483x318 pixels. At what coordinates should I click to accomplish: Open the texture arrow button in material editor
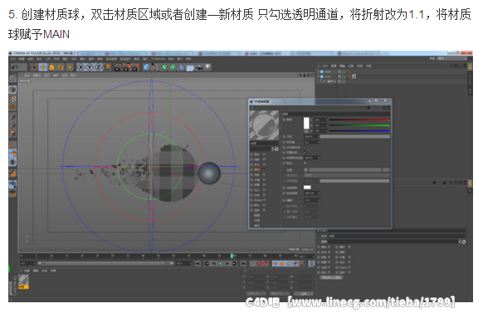click(x=306, y=169)
